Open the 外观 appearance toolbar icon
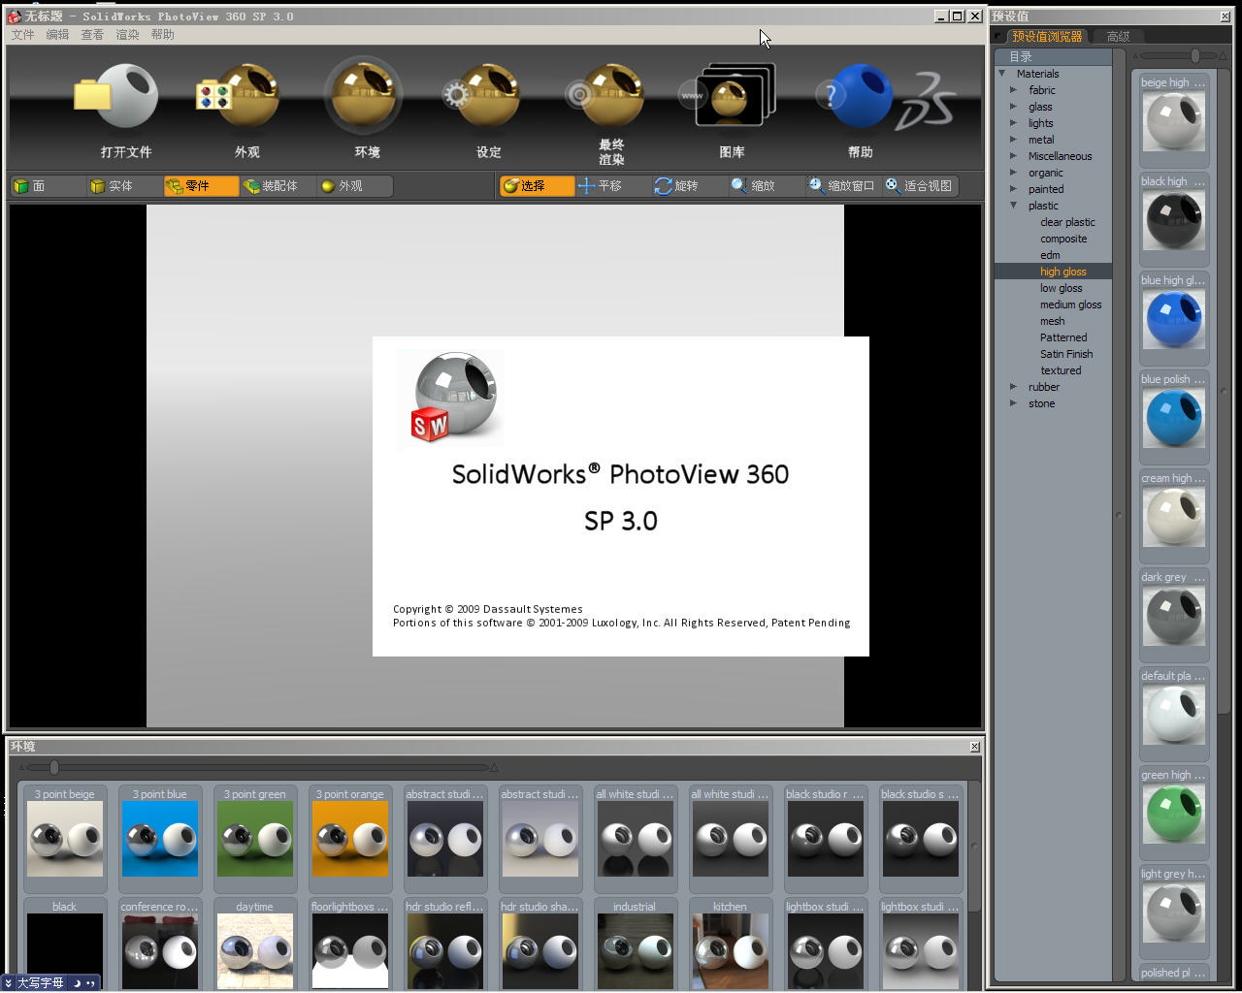This screenshot has width=1242, height=993. [x=238, y=97]
